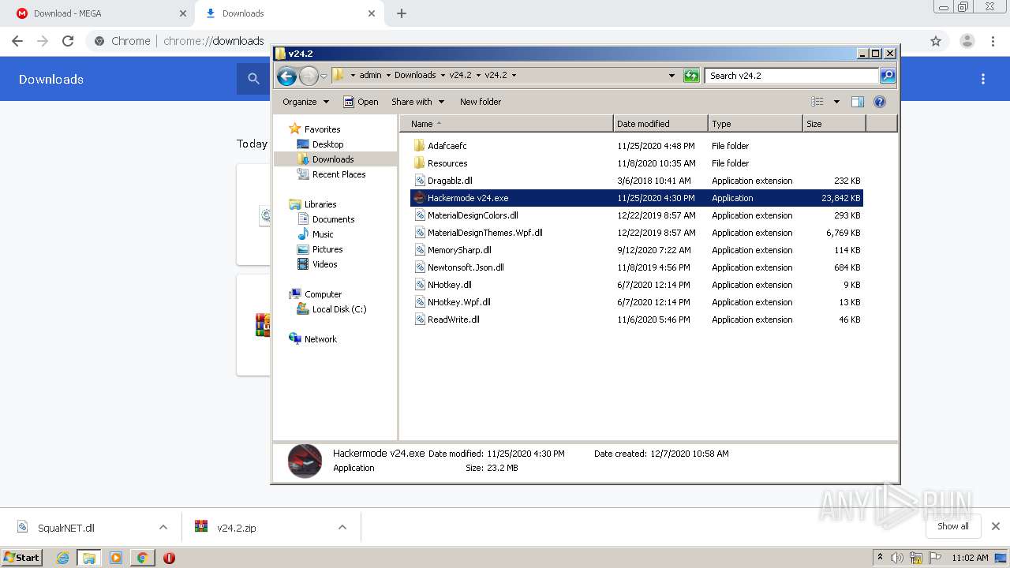This screenshot has width=1010, height=568.
Task: Open the Explorer help icon
Action: coord(880,102)
